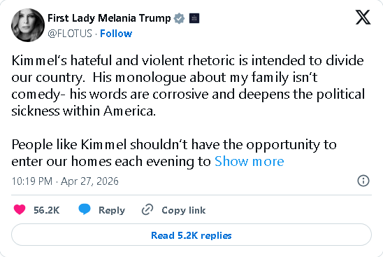Open the First Lady Melania Trump name link
The image size is (383, 257).
(109, 18)
